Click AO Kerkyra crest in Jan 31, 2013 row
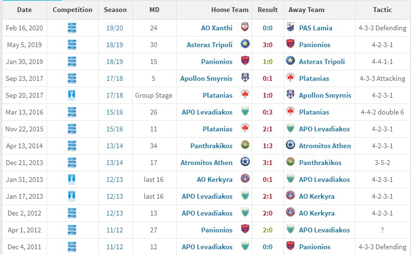This screenshot has width=411, height=255. click(245, 178)
